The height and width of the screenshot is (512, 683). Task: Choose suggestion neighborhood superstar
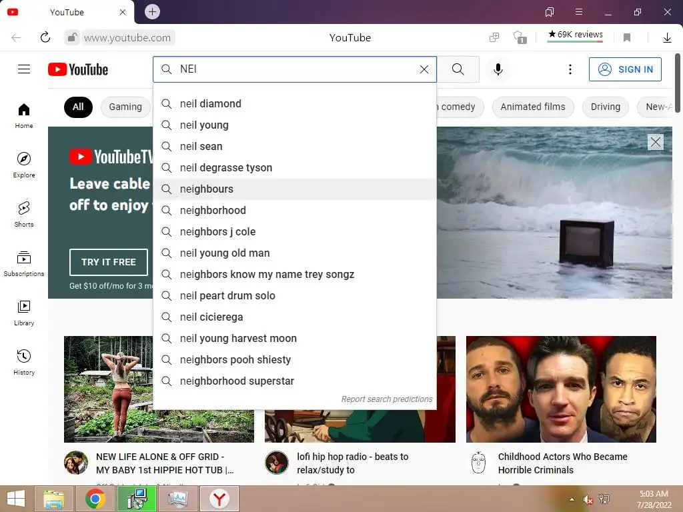point(295,381)
